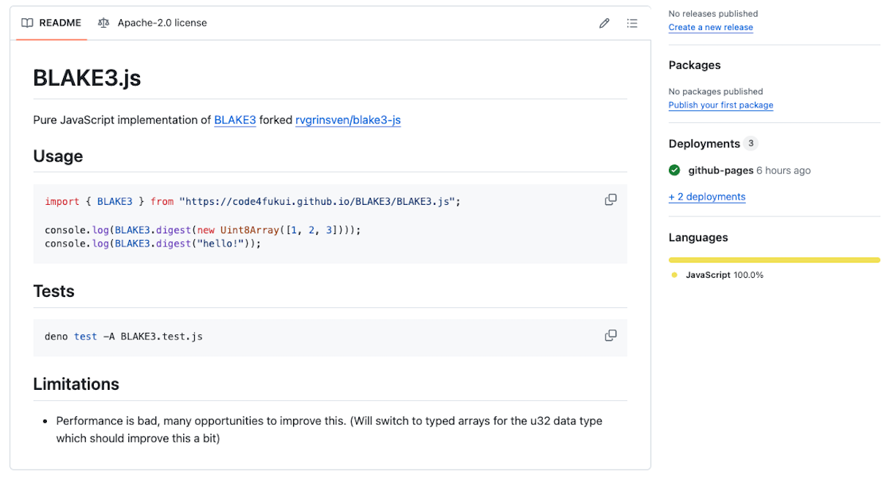Click the yellow JavaScript language dot
Viewport: 894px width, 482px height.
[x=674, y=275]
